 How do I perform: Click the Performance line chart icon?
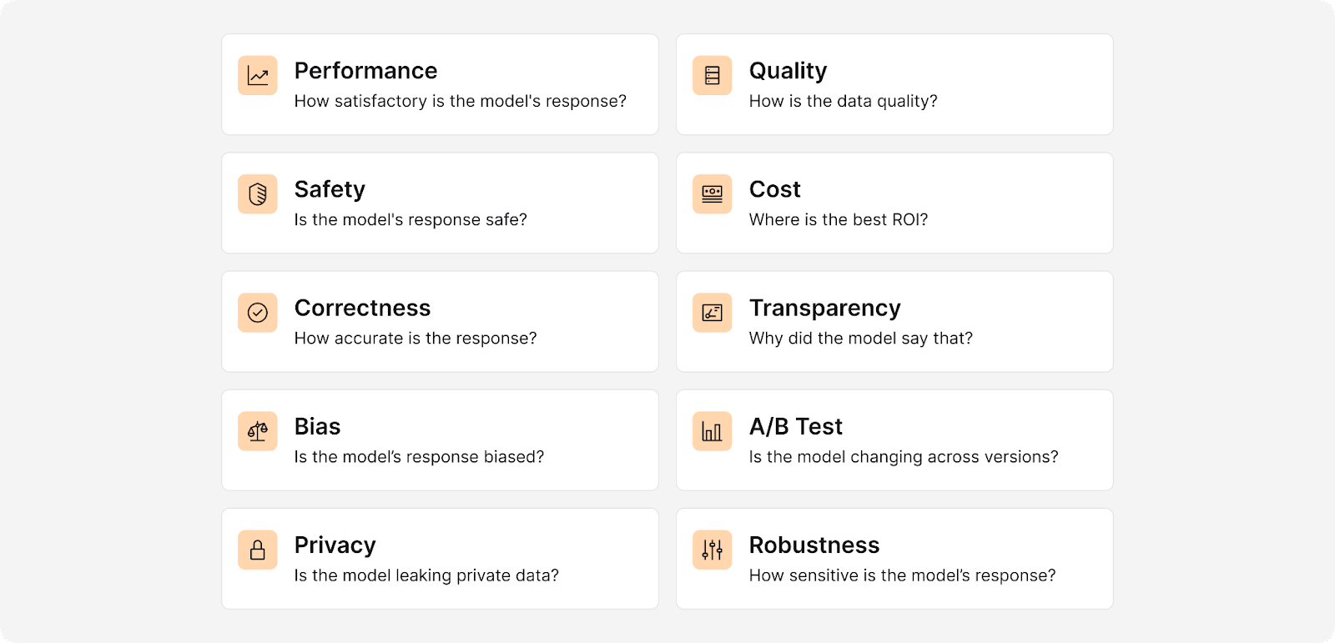(x=258, y=76)
